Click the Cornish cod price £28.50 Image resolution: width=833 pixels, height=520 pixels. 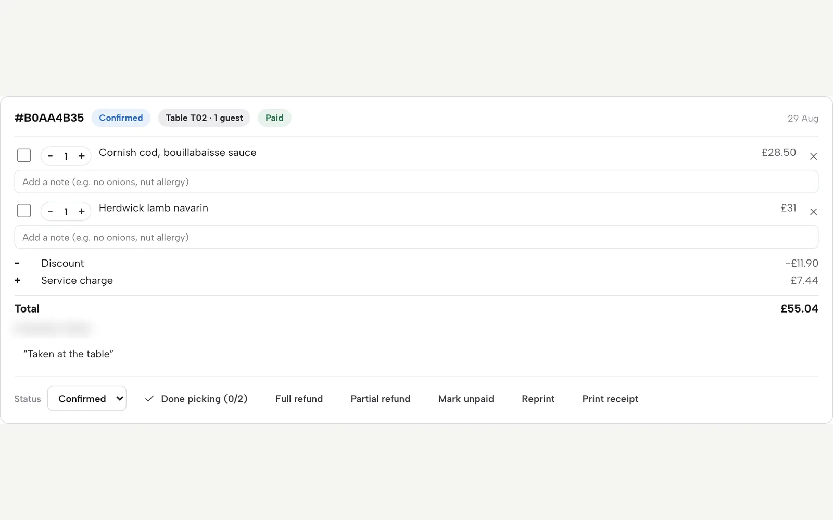tap(779, 152)
